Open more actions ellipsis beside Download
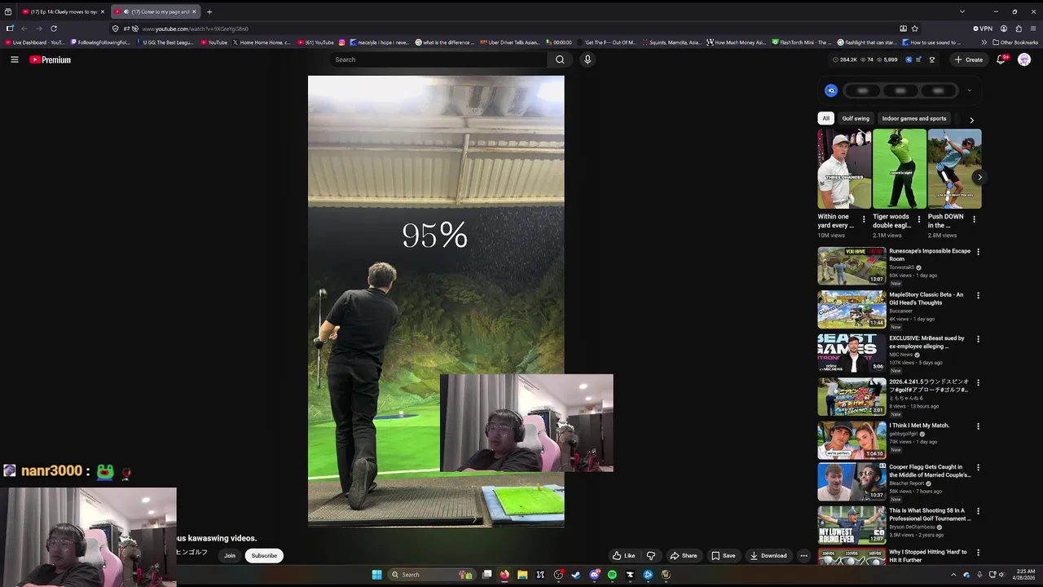Screen dimensions: 1043x587 [803, 556]
